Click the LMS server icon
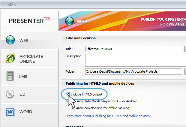Viewport: 186px width, 127px height. [x=10, y=76]
